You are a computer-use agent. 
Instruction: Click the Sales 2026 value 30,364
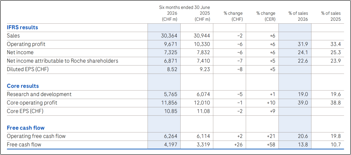coord(170,36)
